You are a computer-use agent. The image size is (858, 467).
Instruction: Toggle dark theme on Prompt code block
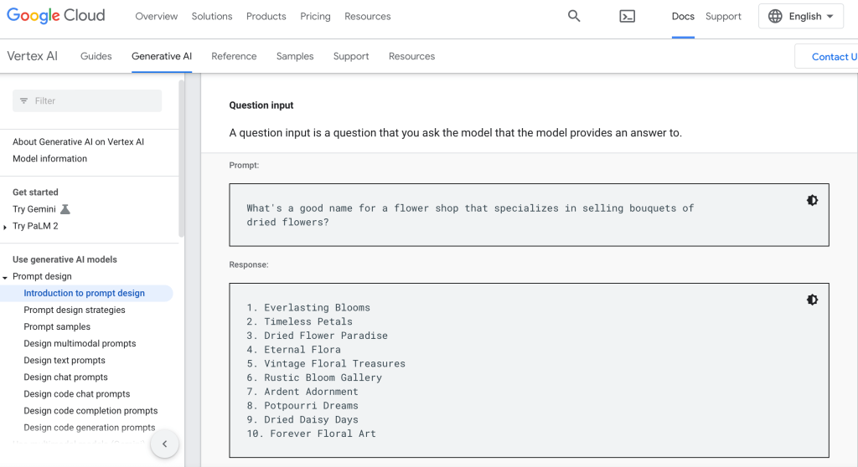812,200
